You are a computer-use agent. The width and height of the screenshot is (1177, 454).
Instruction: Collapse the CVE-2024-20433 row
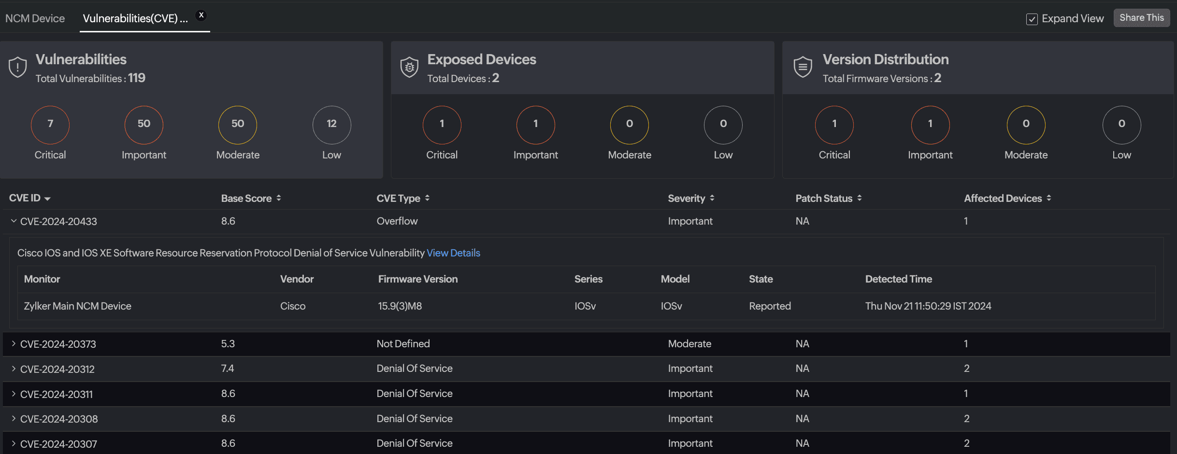(14, 221)
